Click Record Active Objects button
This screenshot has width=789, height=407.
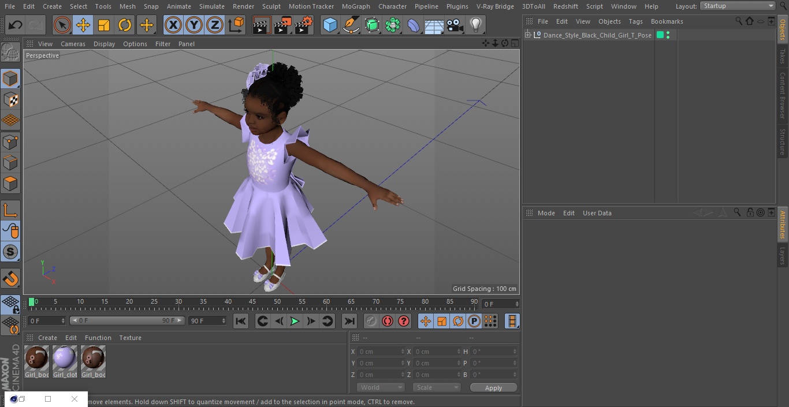coord(371,321)
